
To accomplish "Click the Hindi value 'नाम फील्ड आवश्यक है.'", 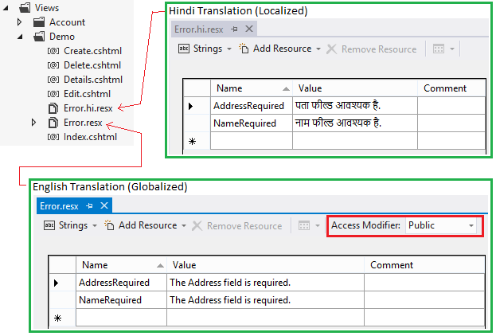I will click(338, 123).
